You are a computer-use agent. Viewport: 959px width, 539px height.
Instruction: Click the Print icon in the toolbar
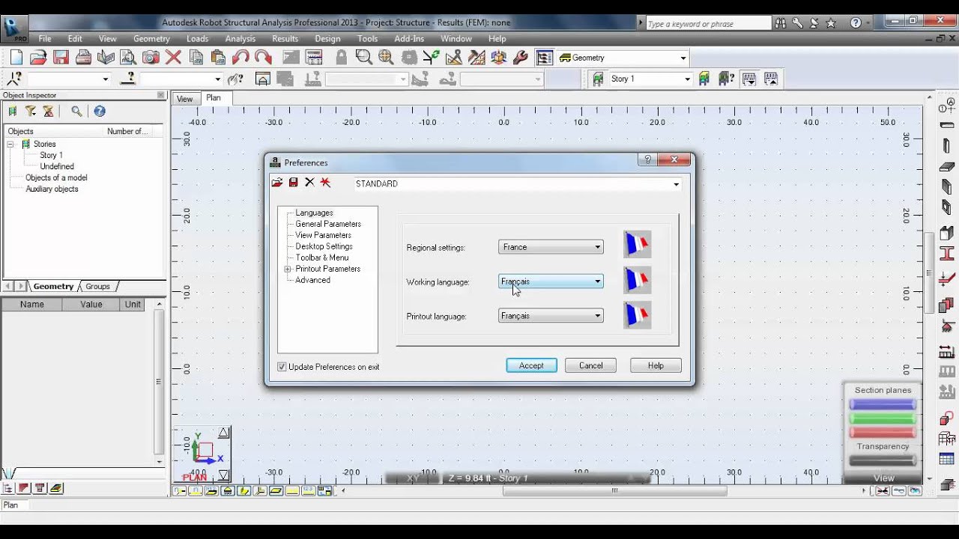coord(83,58)
